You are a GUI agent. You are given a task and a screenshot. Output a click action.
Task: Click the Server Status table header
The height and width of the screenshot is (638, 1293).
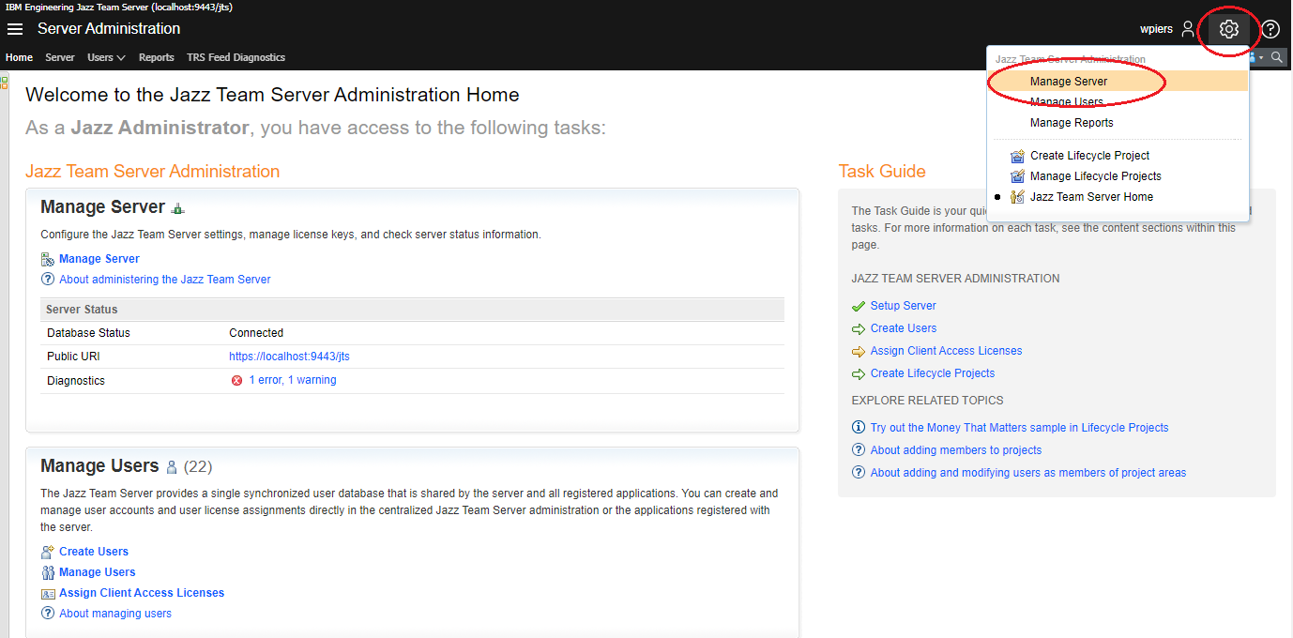tap(412, 310)
